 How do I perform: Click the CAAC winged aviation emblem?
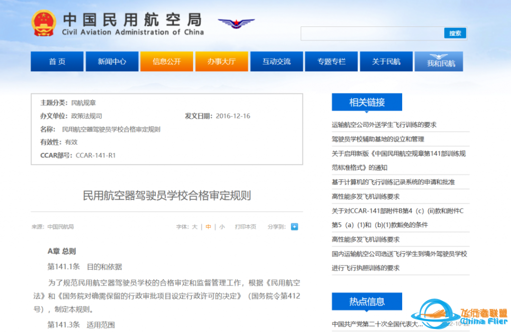(x=236, y=23)
